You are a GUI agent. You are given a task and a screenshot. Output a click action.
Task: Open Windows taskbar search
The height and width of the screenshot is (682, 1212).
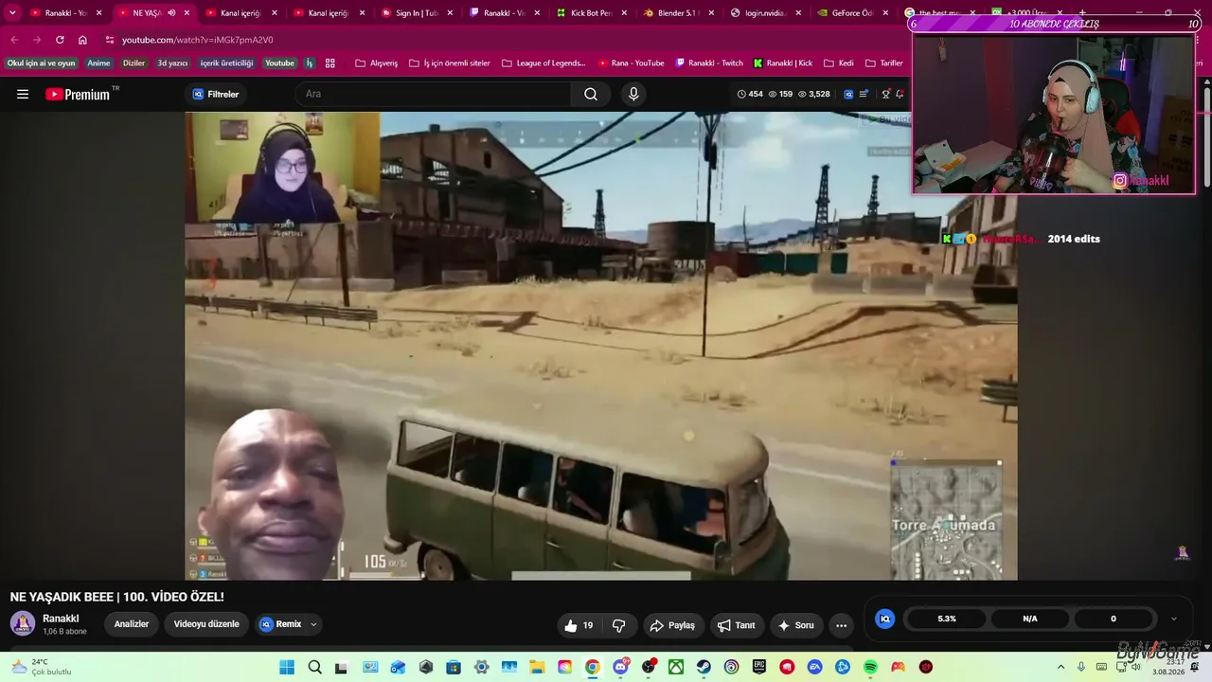[314, 667]
